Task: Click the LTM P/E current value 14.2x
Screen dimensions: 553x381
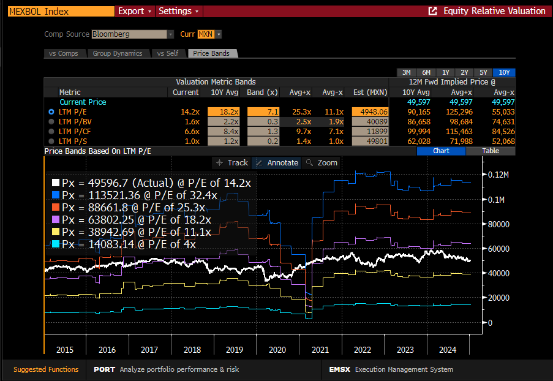Action: (x=190, y=112)
